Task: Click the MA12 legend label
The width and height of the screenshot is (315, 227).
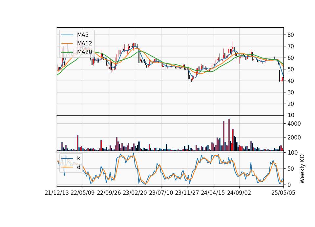Action: 84,43
